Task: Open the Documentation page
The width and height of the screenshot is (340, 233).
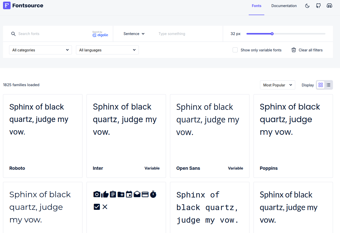Action: (x=284, y=6)
